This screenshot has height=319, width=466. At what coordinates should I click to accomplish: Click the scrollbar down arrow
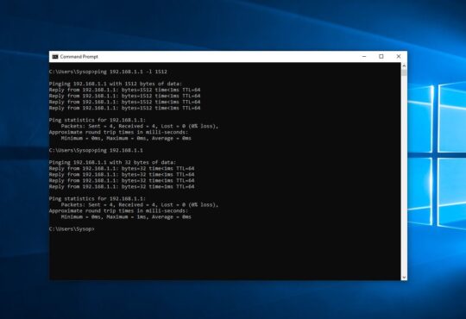pos(404,277)
